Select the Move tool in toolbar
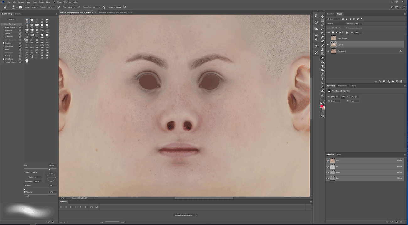Screen dimensions: 408x225 coord(322,16)
